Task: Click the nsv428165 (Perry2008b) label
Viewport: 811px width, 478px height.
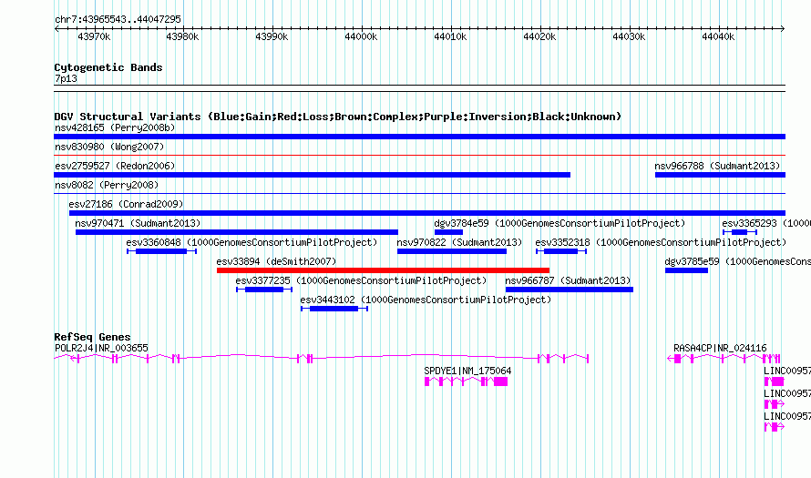Action: (x=115, y=127)
